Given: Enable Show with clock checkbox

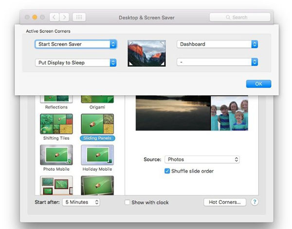Looking at the screenshot, I should click(x=128, y=202).
